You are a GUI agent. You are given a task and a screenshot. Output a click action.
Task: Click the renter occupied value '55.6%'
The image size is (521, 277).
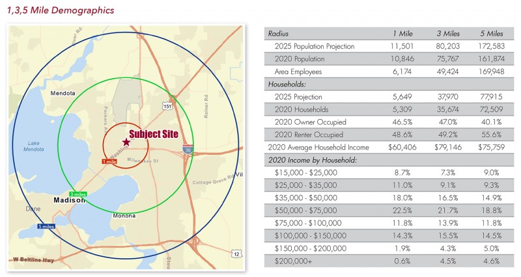click(492, 135)
